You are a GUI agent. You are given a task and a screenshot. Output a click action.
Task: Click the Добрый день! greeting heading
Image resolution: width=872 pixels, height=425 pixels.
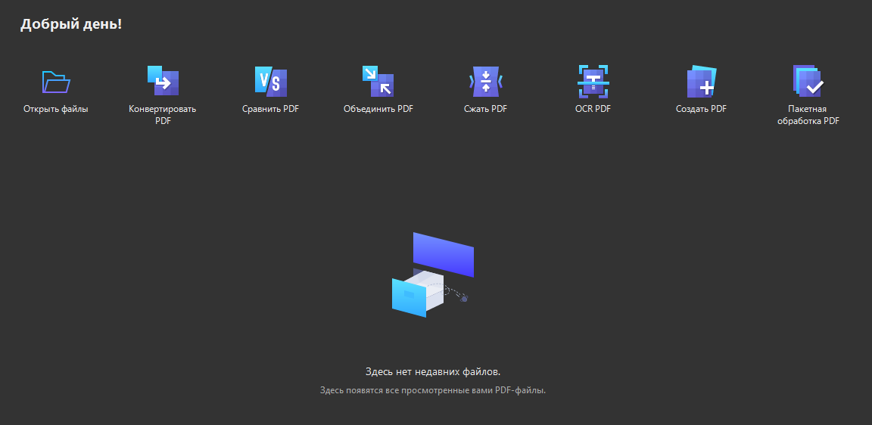click(71, 24)
